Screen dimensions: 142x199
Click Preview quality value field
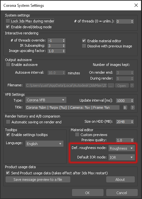click(x=123, y=140)
